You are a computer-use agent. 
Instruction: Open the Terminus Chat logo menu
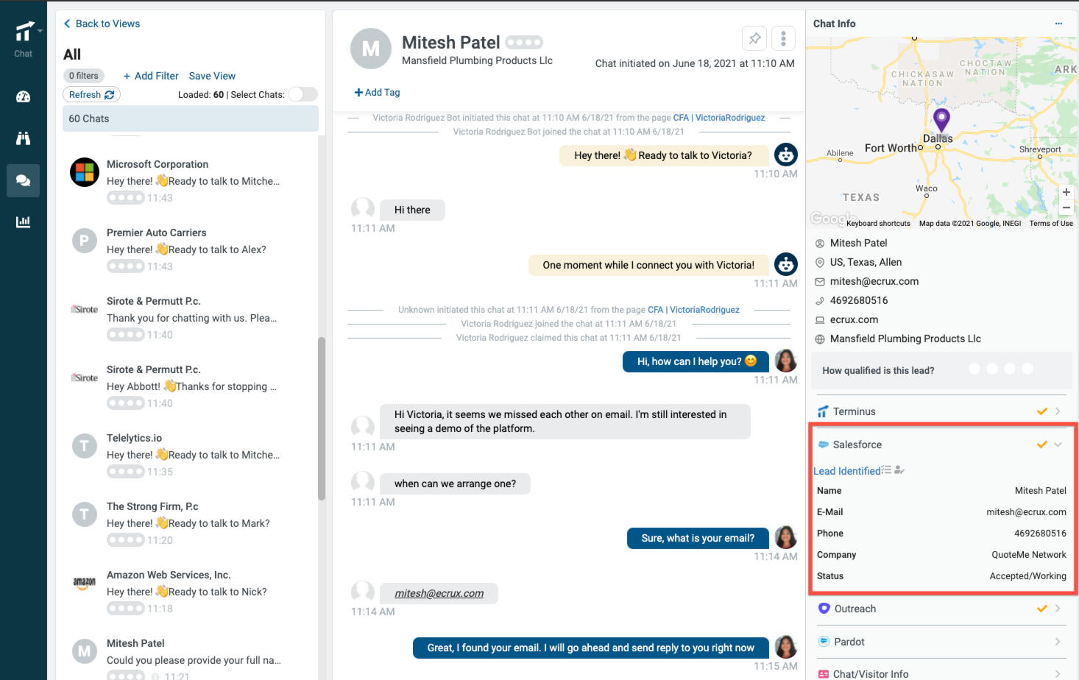[x=24, y=32]
